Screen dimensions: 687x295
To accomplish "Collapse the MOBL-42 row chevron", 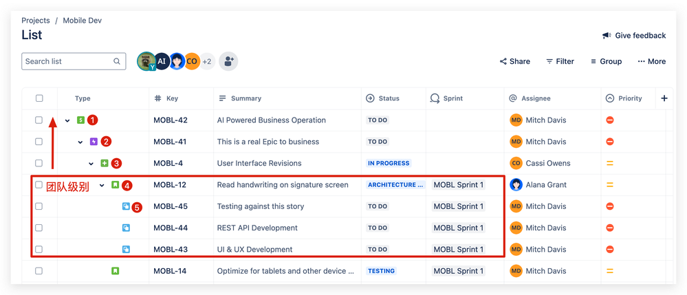I will (x=67, y=120).
